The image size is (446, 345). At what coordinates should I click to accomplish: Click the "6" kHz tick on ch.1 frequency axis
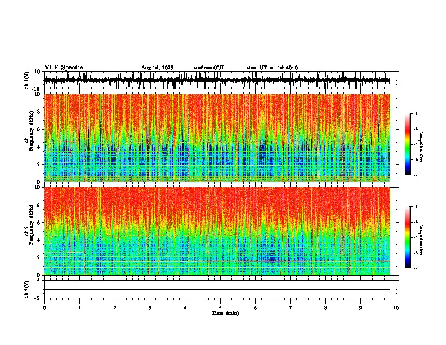(39, 130)
